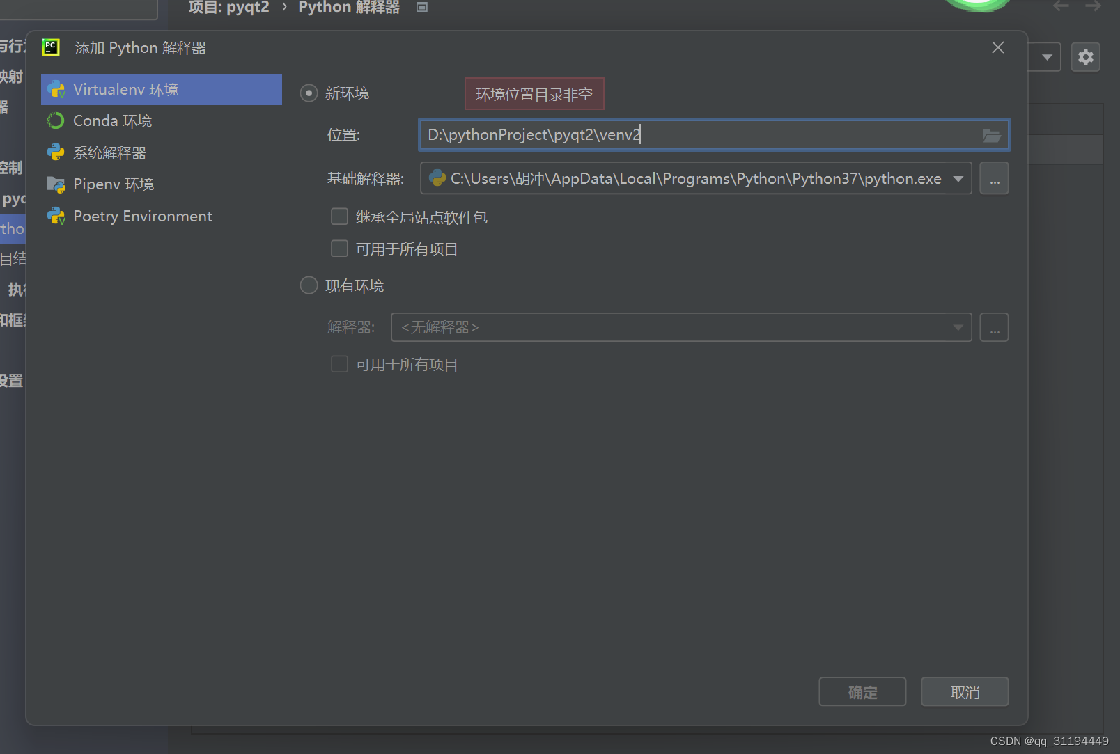Close the 添加 Python 解释器 dialog
This screenshot has width=1120, height=754.
998,47
